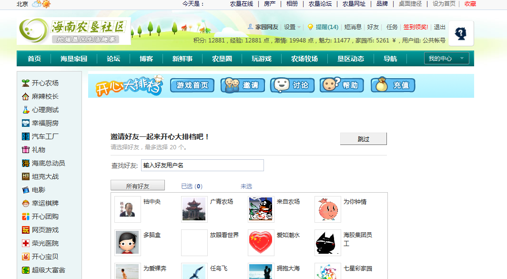The height and width of the screenshot is (279, 507).
Task: Click the 心理测试 flask icon
Action: pyautogui.click(x=26, y=110)
